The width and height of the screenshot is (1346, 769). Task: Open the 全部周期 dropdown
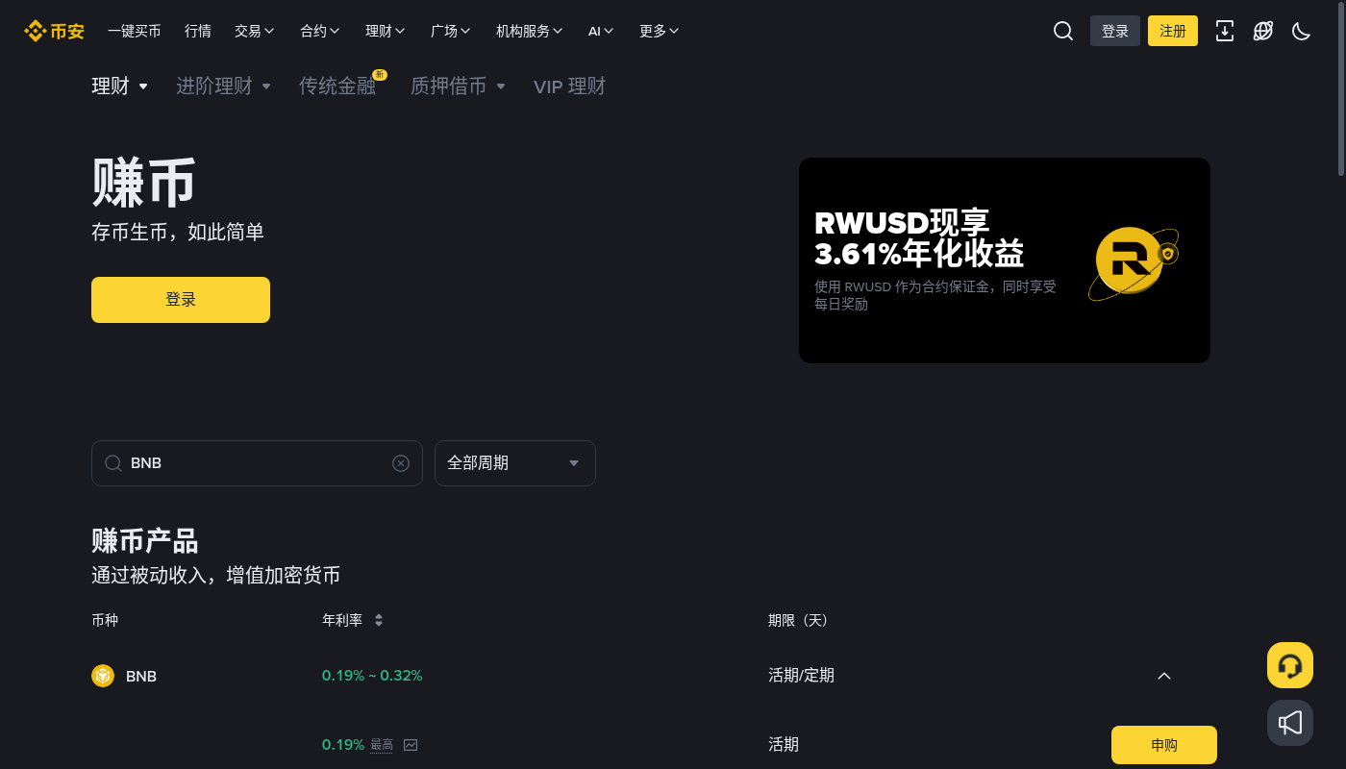click(515, 463)
